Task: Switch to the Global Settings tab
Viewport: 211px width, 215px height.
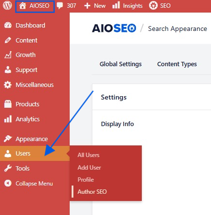Action: click(x=121, y=64)
